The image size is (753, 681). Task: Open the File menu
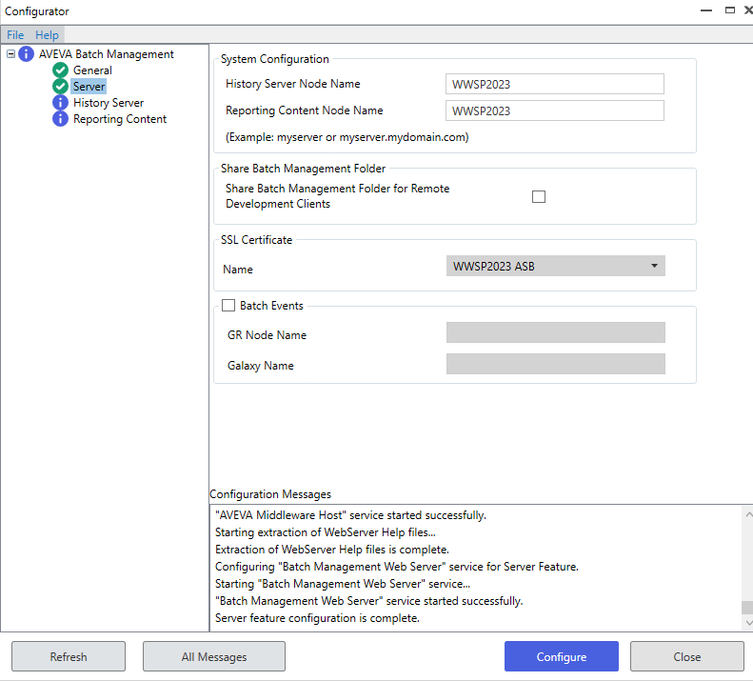[x=15, y=35]
